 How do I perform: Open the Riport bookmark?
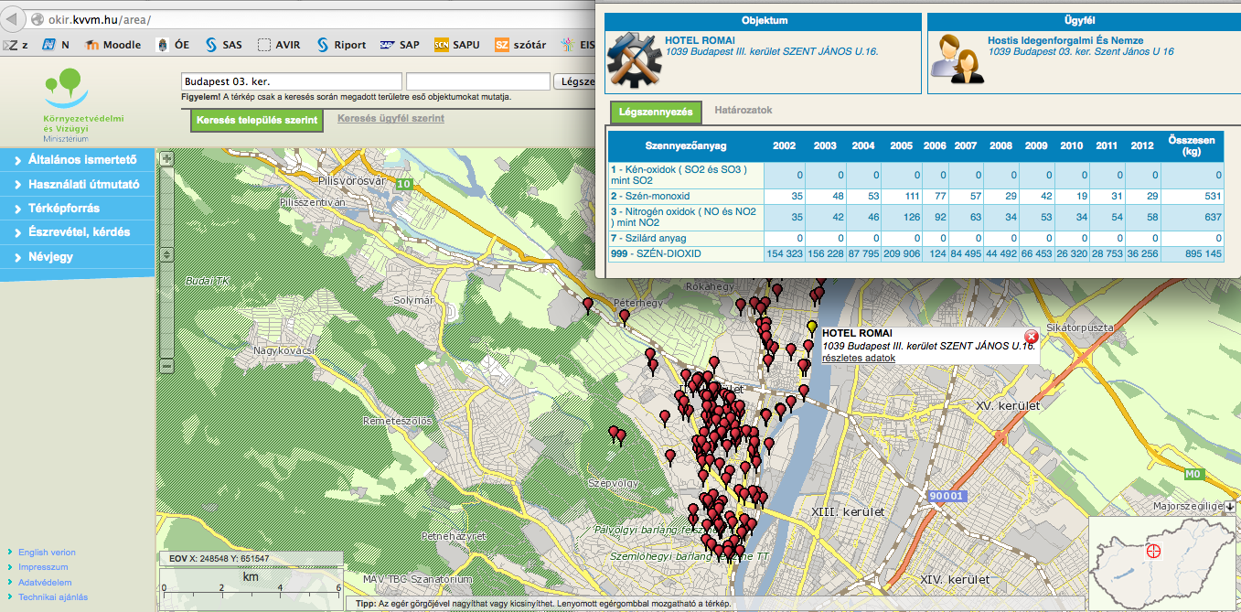coord(341,44)
